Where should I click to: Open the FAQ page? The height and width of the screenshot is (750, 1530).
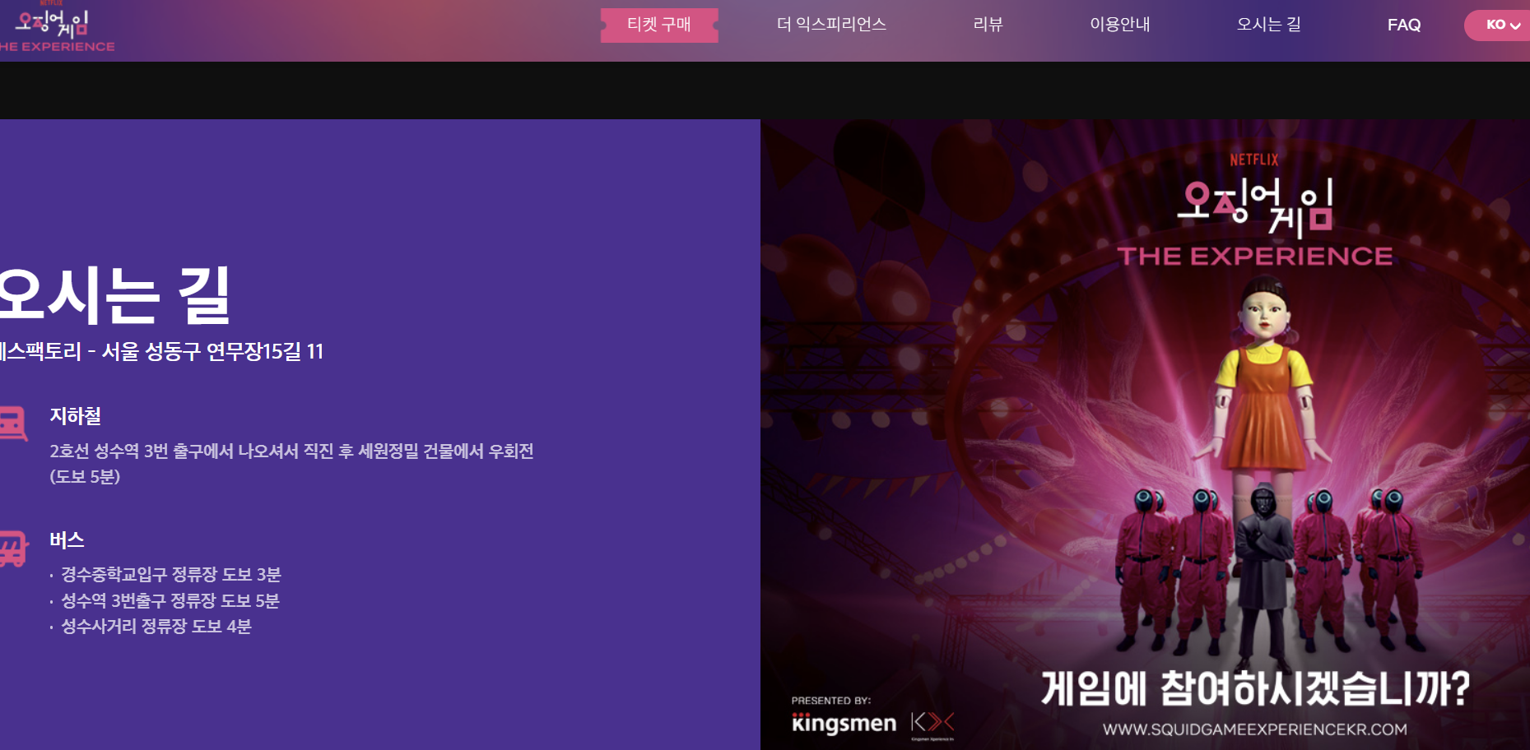(x=1404, y=25)
